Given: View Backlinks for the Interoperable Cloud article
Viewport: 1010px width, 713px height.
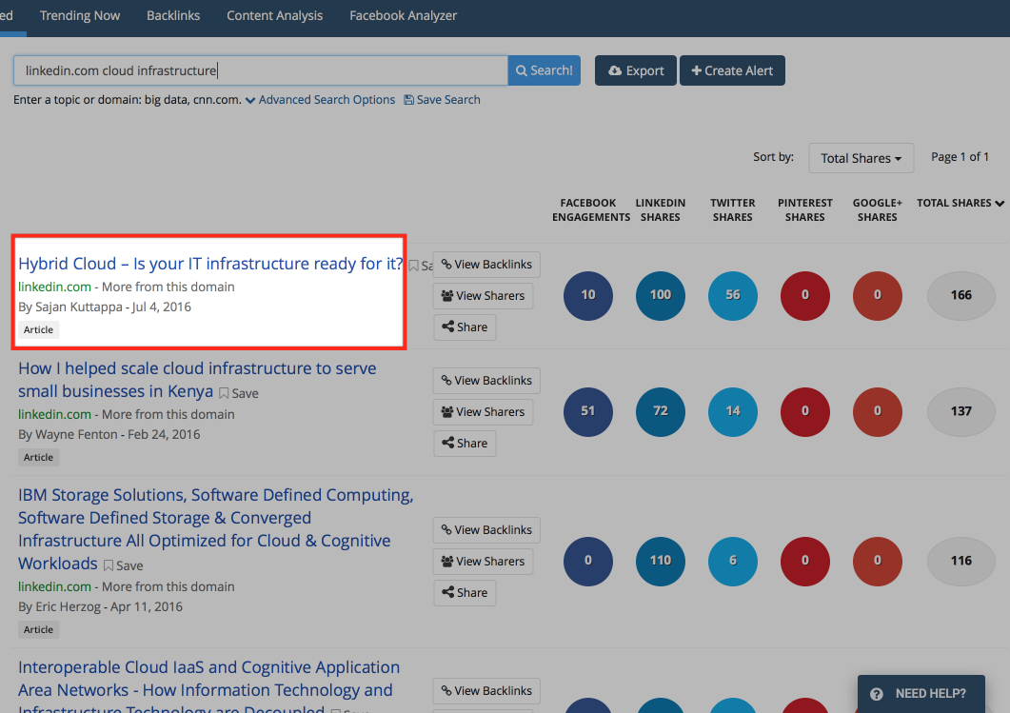Looking at the screenshot, I should (486, 691).
